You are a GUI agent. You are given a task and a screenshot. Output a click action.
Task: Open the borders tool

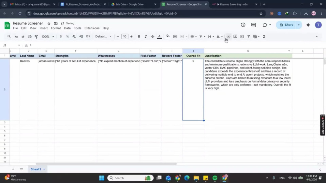click(175, 36)
